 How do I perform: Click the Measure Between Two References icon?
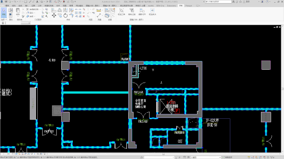[99, 16]
